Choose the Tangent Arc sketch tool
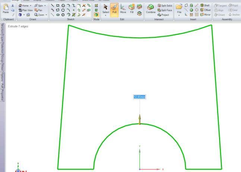This screenshot has height=172, width=241. pyautogui.click(x=69, y=6)
